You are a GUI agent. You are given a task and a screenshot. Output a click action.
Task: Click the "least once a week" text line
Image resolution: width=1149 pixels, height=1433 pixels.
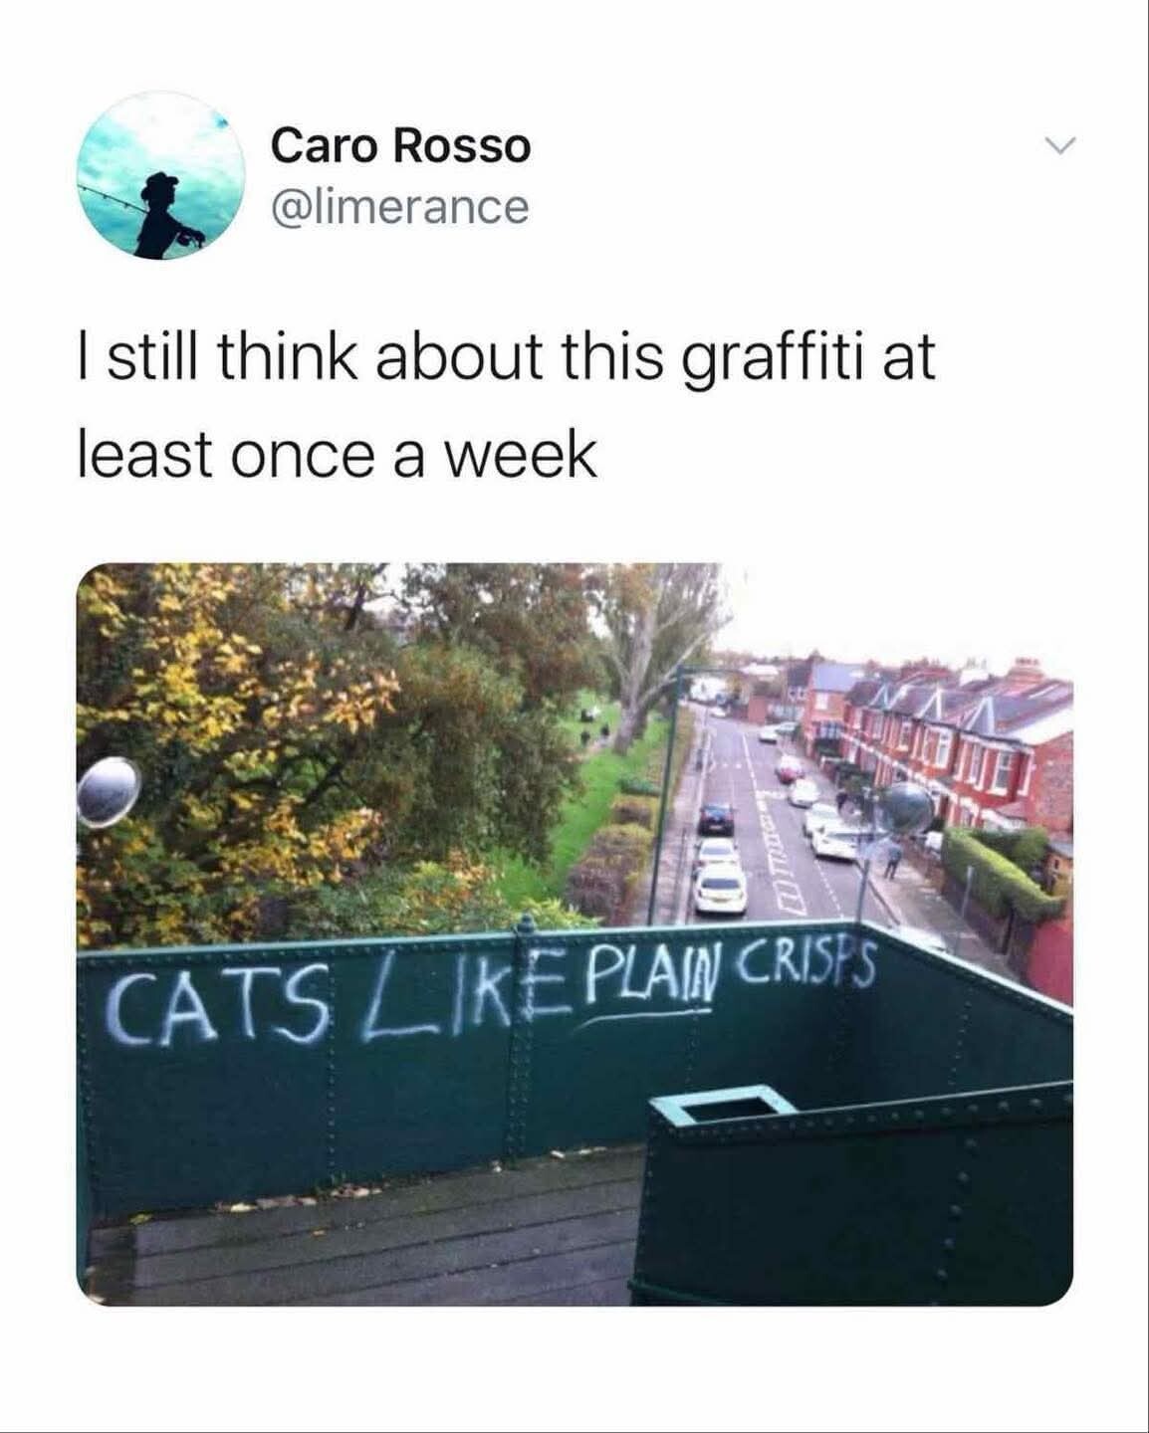[338, 453]
